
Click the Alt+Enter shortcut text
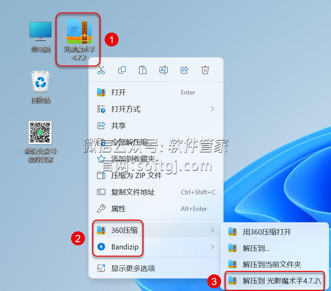click(x=194, y=209)
